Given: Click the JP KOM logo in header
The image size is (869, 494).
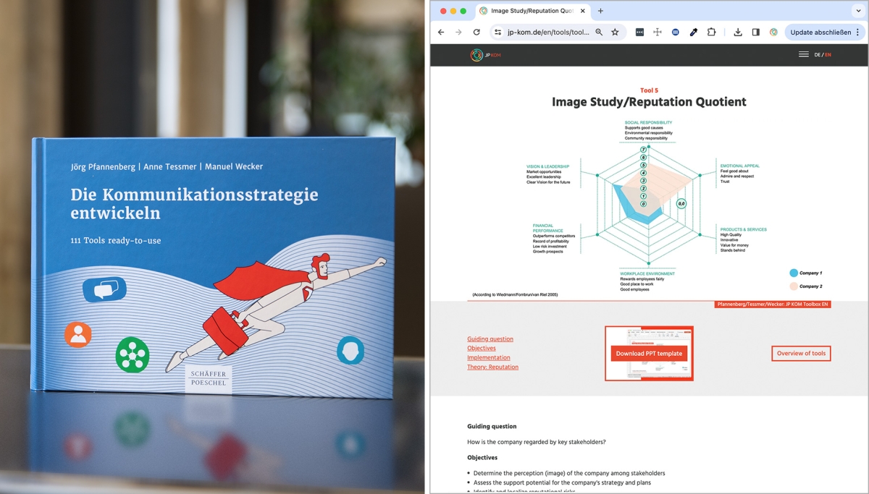Looking at the screenshot, I should point(485,55).
